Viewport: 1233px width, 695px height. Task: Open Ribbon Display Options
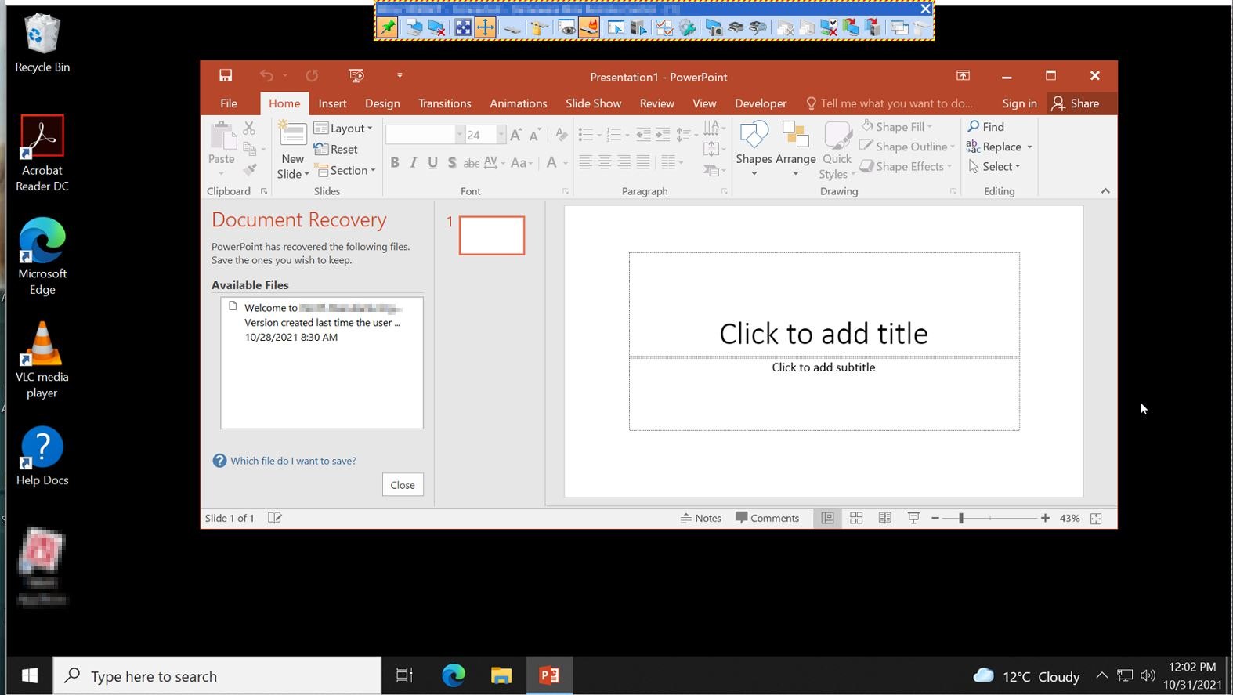coord(963,76)
